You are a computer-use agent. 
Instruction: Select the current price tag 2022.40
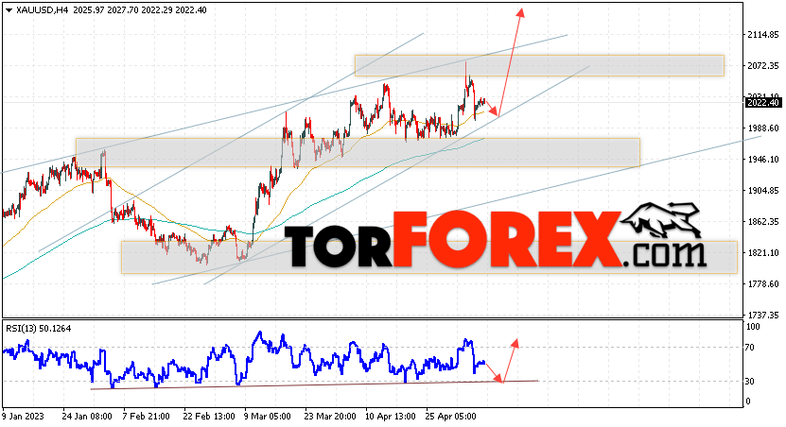point(763,103)
